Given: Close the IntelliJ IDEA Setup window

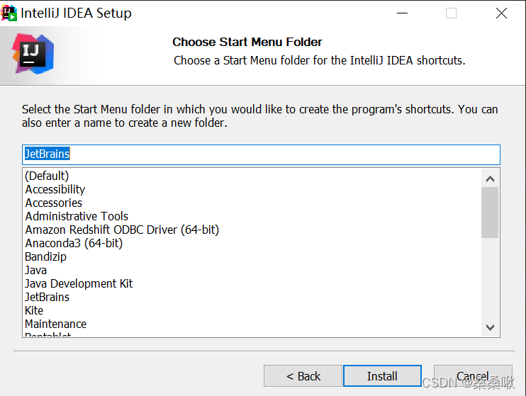Looking at the screenshot, I should click(501, 13).
